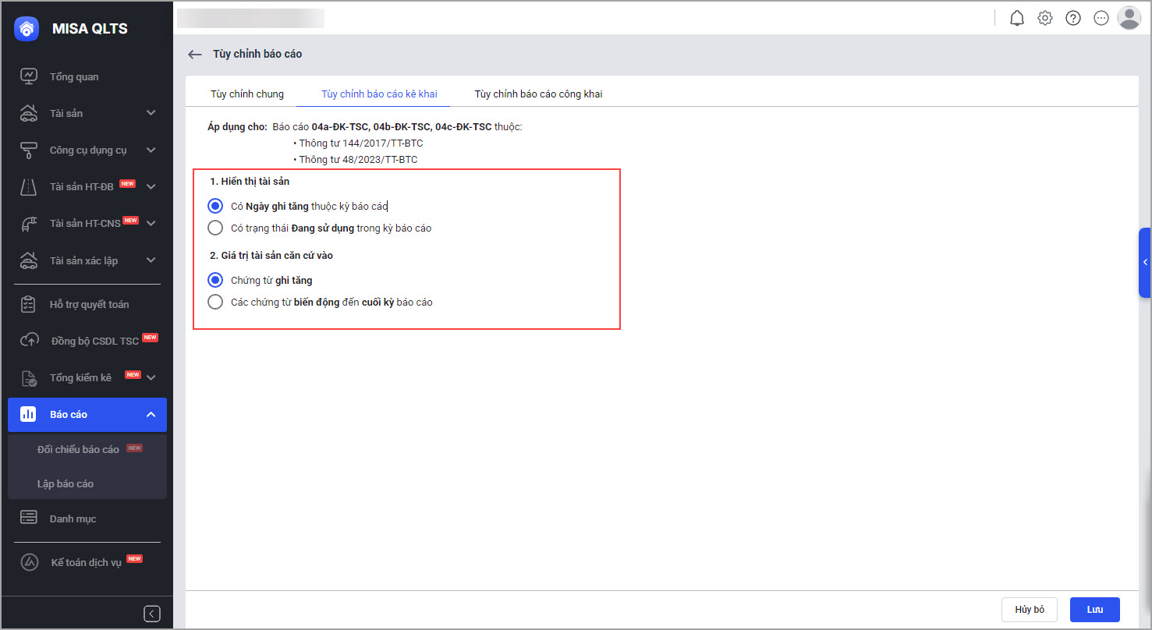This screenshot has width=1152, height=630.
Task: Click the Hủy bỏ button
Action: [x=1030, y=609]
